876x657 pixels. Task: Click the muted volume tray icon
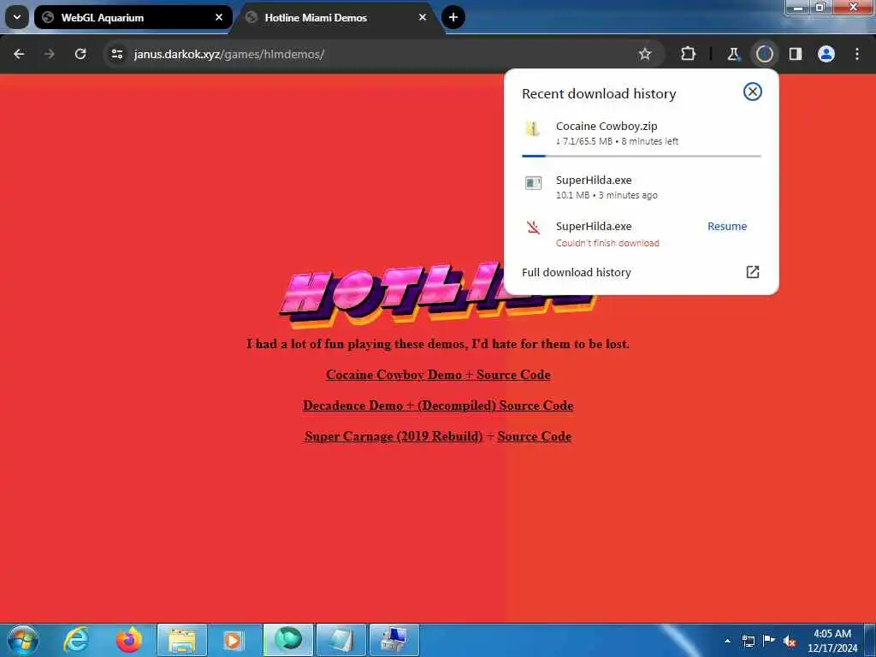pos(789,641)
